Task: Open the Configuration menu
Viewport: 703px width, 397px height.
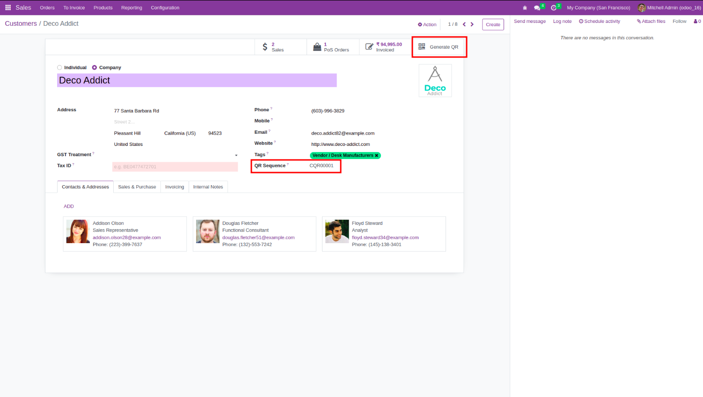Action: point(165,7)
